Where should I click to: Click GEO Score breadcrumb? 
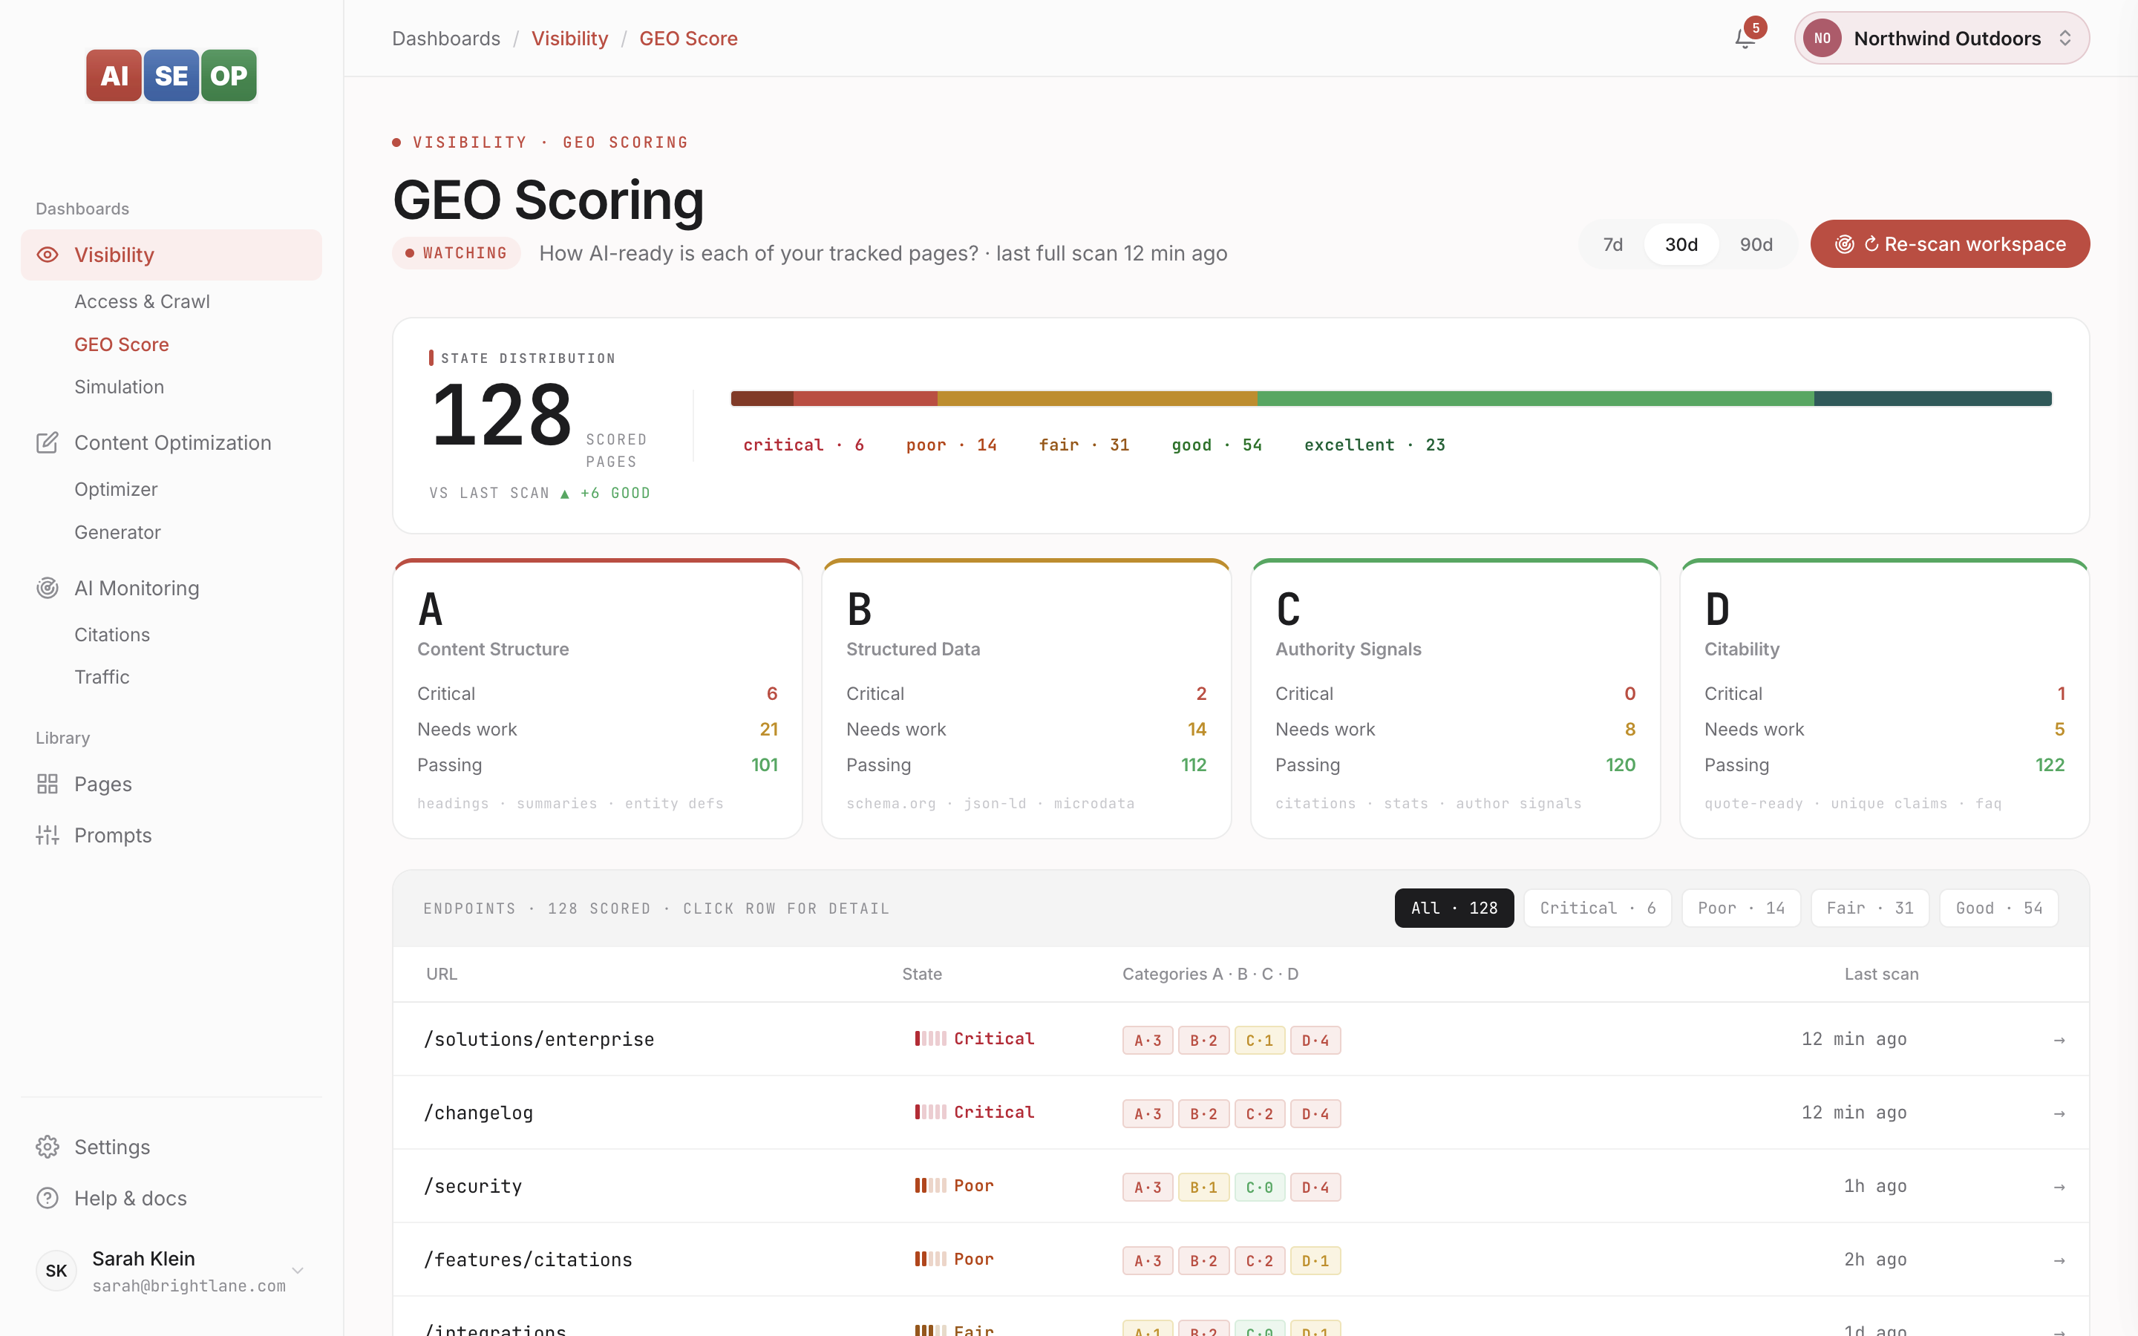pos(688,38)
